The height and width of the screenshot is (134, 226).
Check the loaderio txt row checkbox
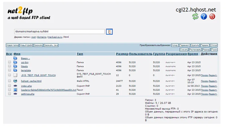click(10, 90)
